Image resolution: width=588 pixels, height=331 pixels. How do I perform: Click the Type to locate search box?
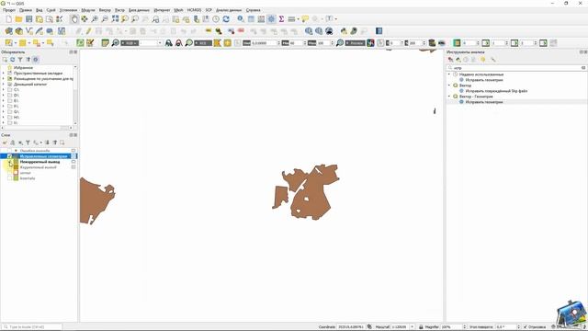coord(31,327)
